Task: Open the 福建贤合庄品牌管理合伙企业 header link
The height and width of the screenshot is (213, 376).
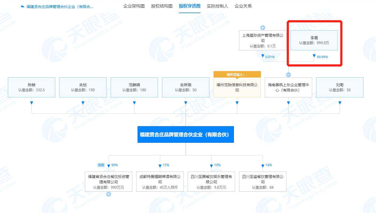Action: [x=60, y=7]
